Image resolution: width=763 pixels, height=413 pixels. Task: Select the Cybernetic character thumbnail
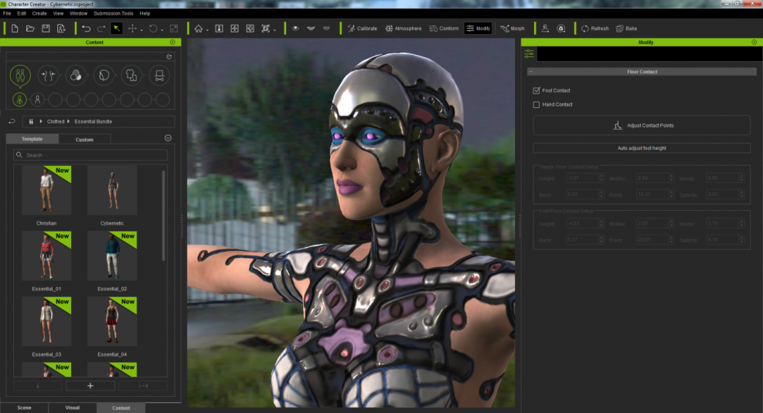[x=112, y=190]
